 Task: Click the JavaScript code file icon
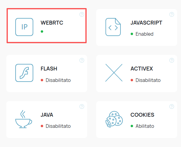(113, 27)
